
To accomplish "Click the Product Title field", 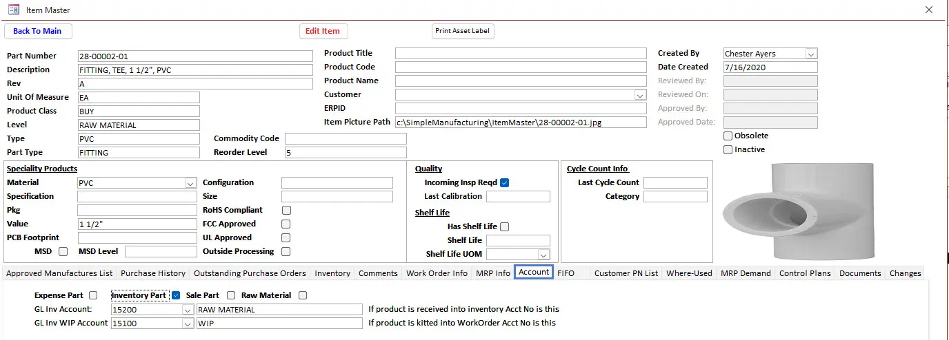I will tap(521, 54).
